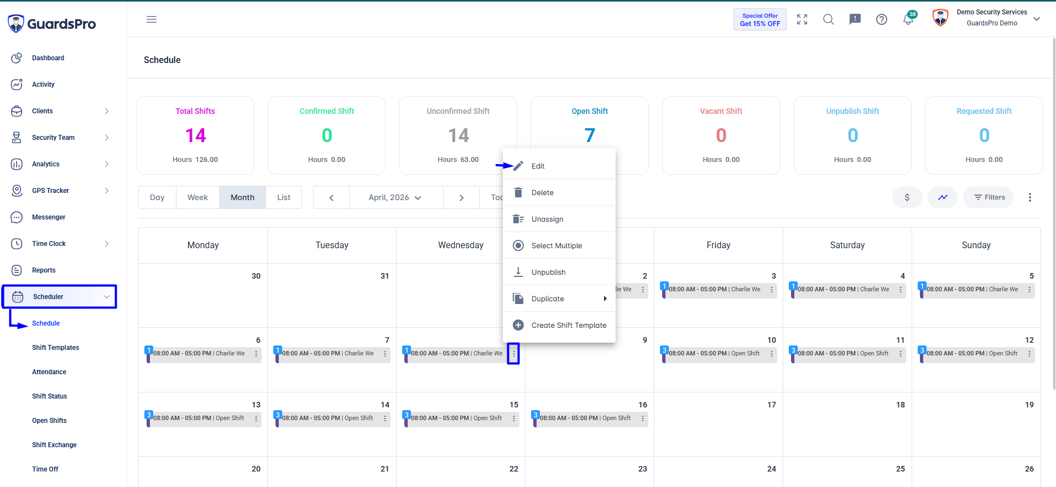The image size is (1056, 487).
Task: Open the Shift Templates sidebar link
Action: point(55,348)
